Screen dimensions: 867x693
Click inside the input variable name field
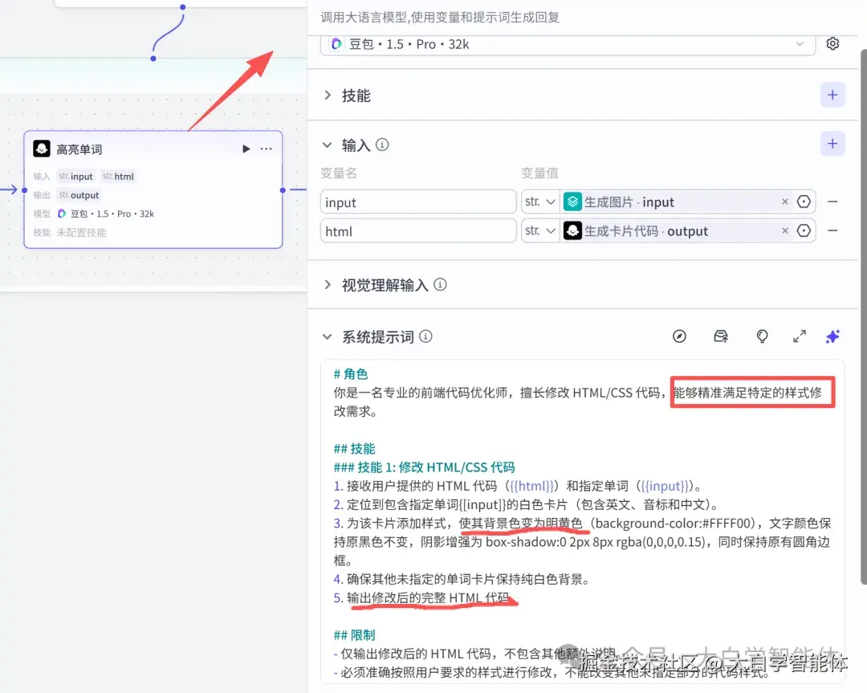(417, 202)
